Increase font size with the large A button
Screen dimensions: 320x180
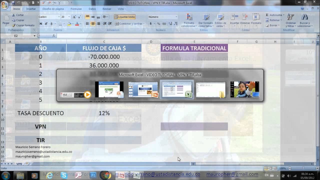[x=74, y=17]
